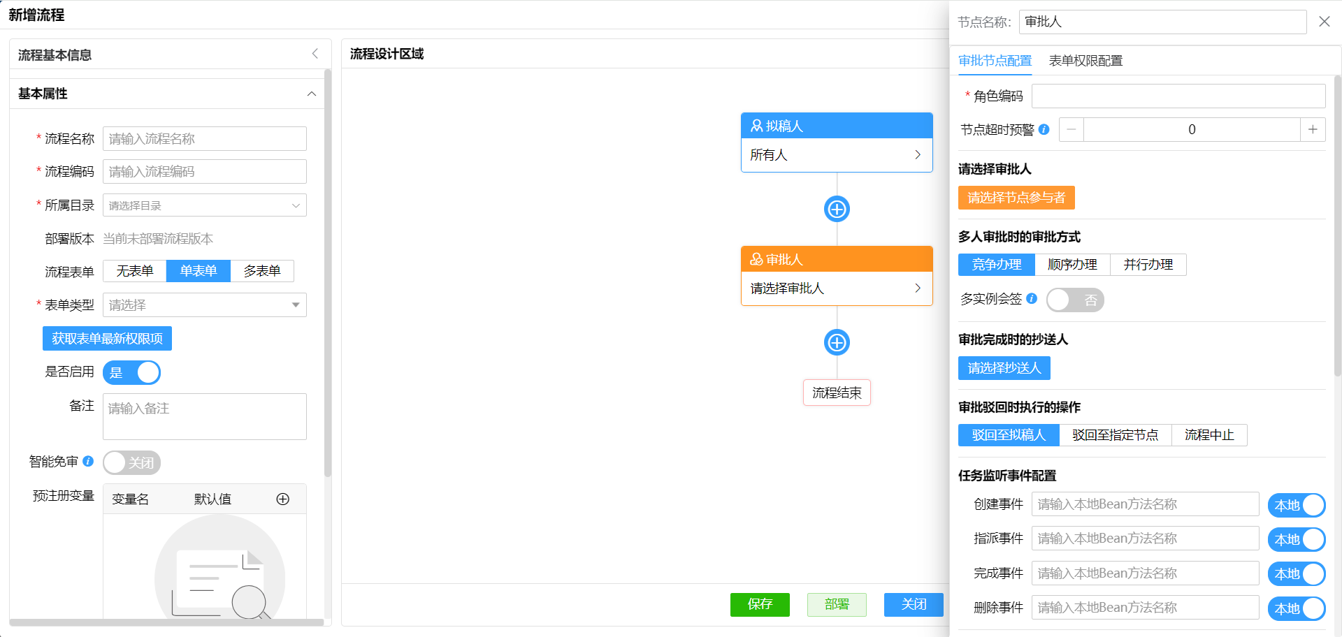Click the orange 请选择节点参与者 button

pyautogui.click(x=1016, y=198)
